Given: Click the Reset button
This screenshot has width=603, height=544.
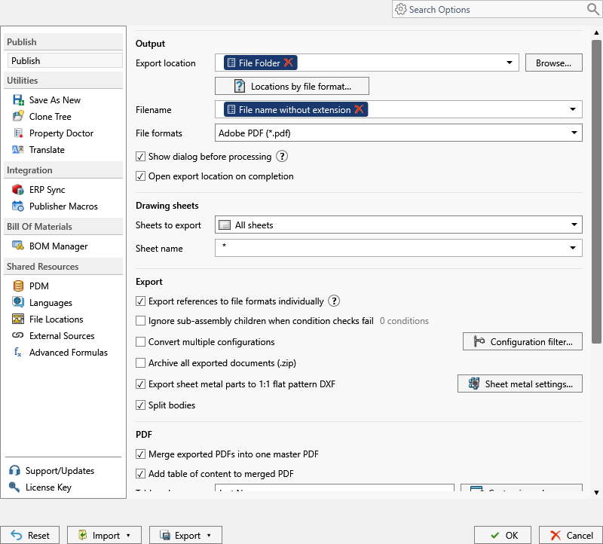Looking at the screenshot, I should point(30,536).
